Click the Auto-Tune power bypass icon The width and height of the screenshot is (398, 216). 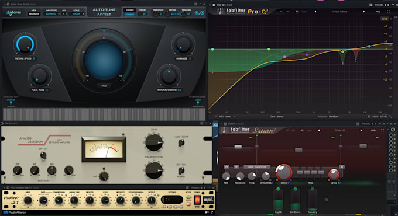(203, 13)
